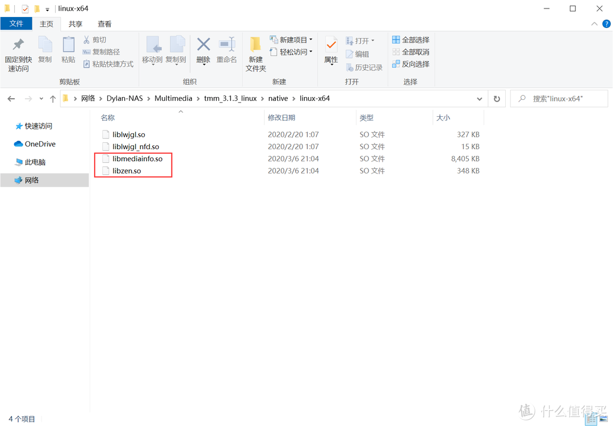Select the liblwjgl_nfd.so file name
The height and width of the screenshot is (426, 613).
(136, 146)
